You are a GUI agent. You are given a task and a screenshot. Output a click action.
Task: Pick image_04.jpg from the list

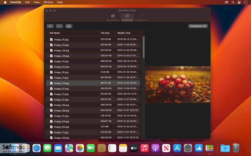point(93,121)
